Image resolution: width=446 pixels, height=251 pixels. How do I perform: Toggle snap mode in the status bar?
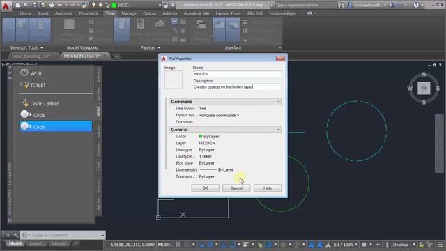[187, 245]
